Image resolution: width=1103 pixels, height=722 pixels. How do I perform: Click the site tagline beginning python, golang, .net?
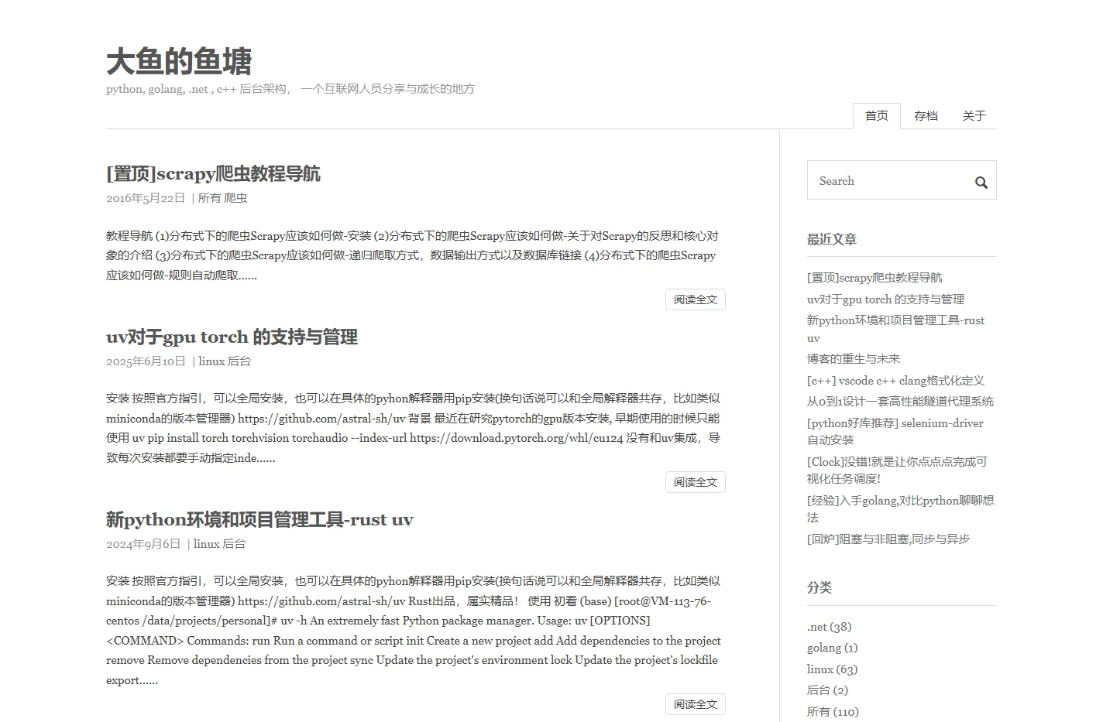tap(290, 89)
